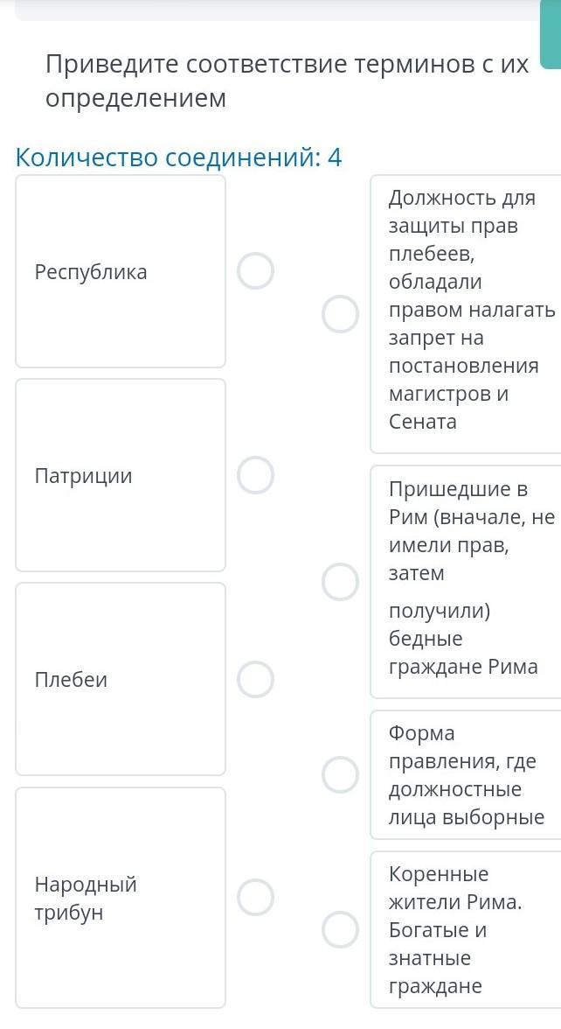Image resolution: width=561 pixels, height=1029 pixels.
Task: Select the connector circle next to Республика
Action: [255, 271]
